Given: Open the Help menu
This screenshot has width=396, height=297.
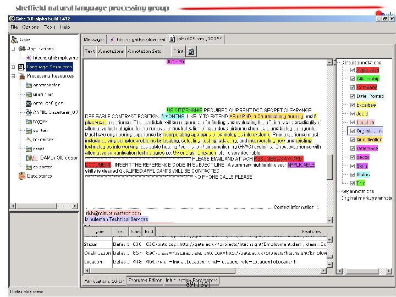Looking at the screenshot, I should [65, 27].
